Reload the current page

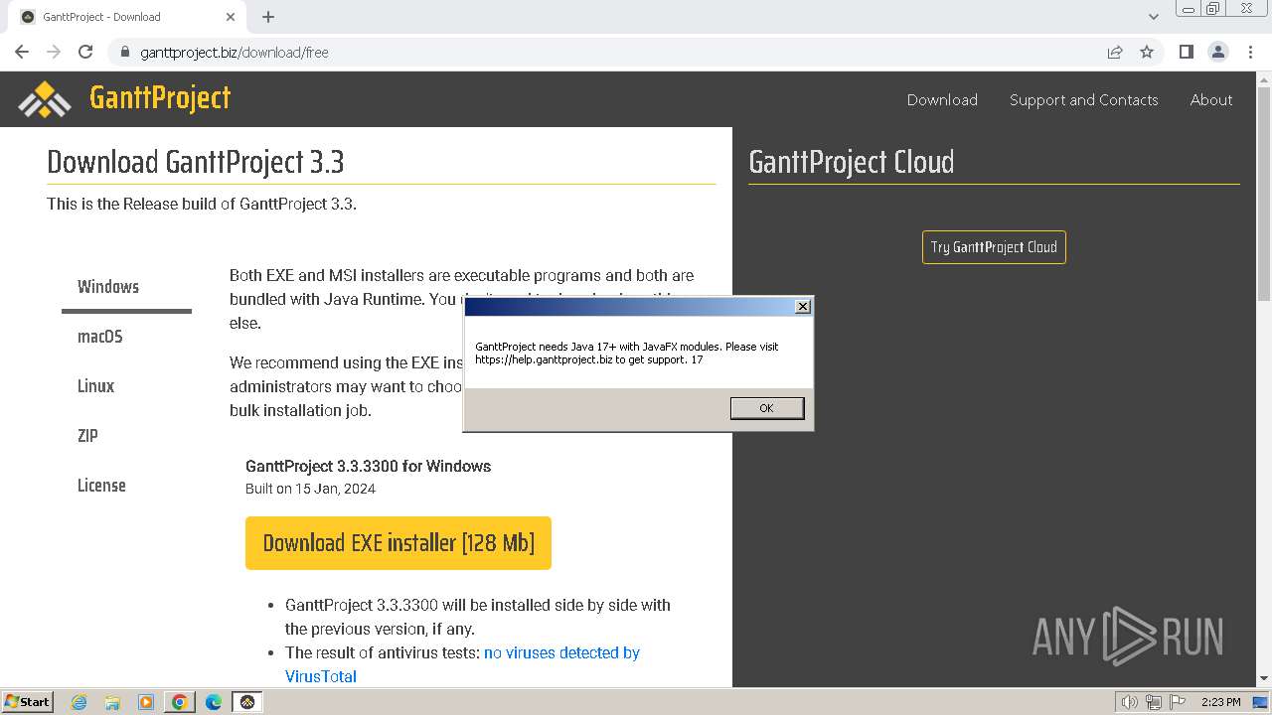coord(85,52)
